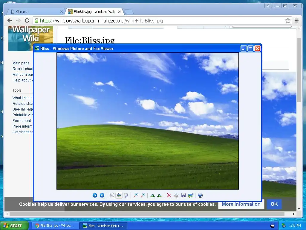Close the File:Bliss.jpg tab
This screenshot has width=306, height=230.
[x=119, y=12]
